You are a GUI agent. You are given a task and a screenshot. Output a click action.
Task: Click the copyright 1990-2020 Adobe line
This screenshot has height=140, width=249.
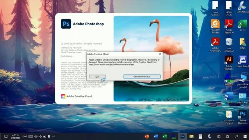coord(82,44)
